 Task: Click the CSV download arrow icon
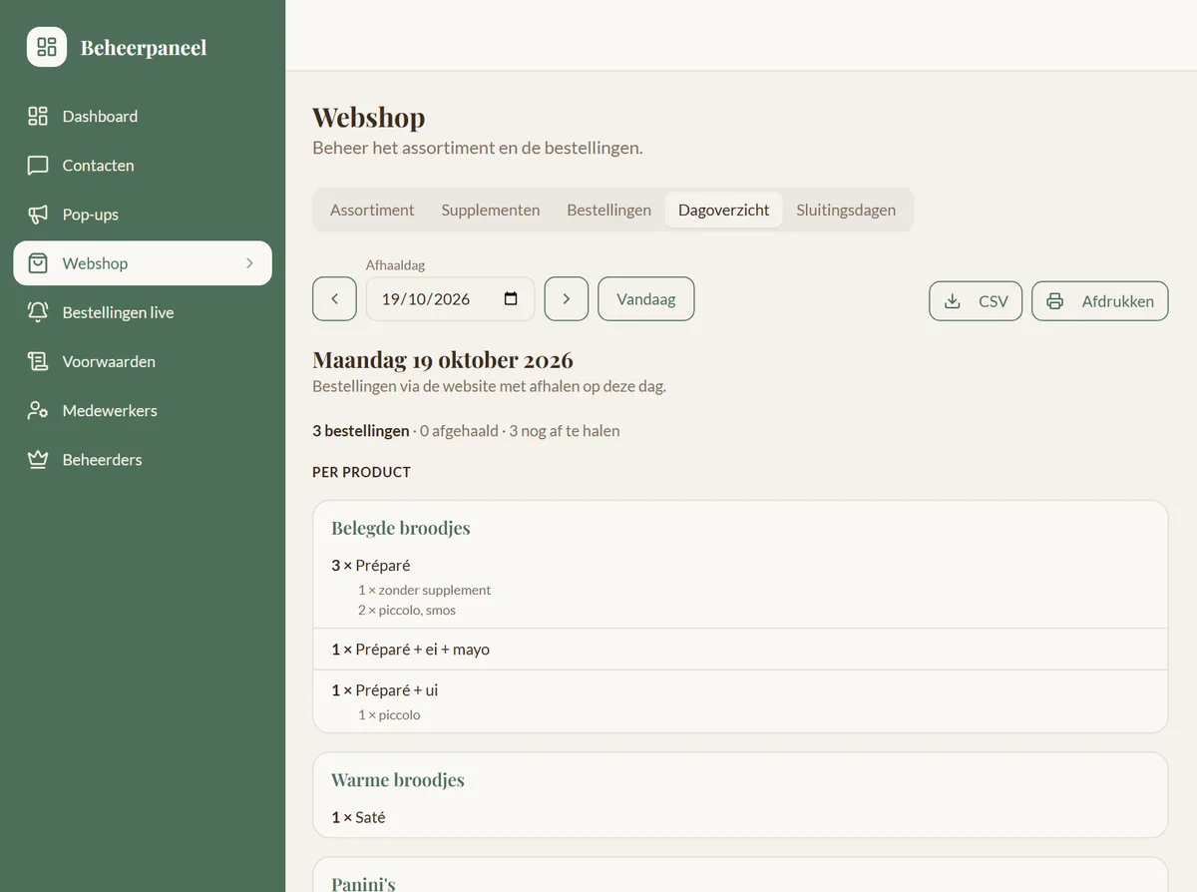[x=953, y=301]
